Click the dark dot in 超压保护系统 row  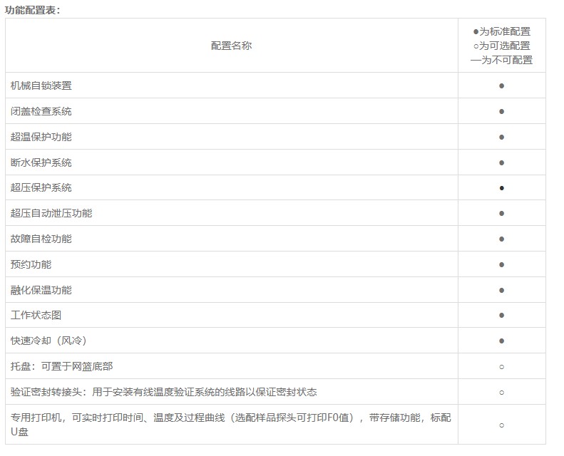501,188
